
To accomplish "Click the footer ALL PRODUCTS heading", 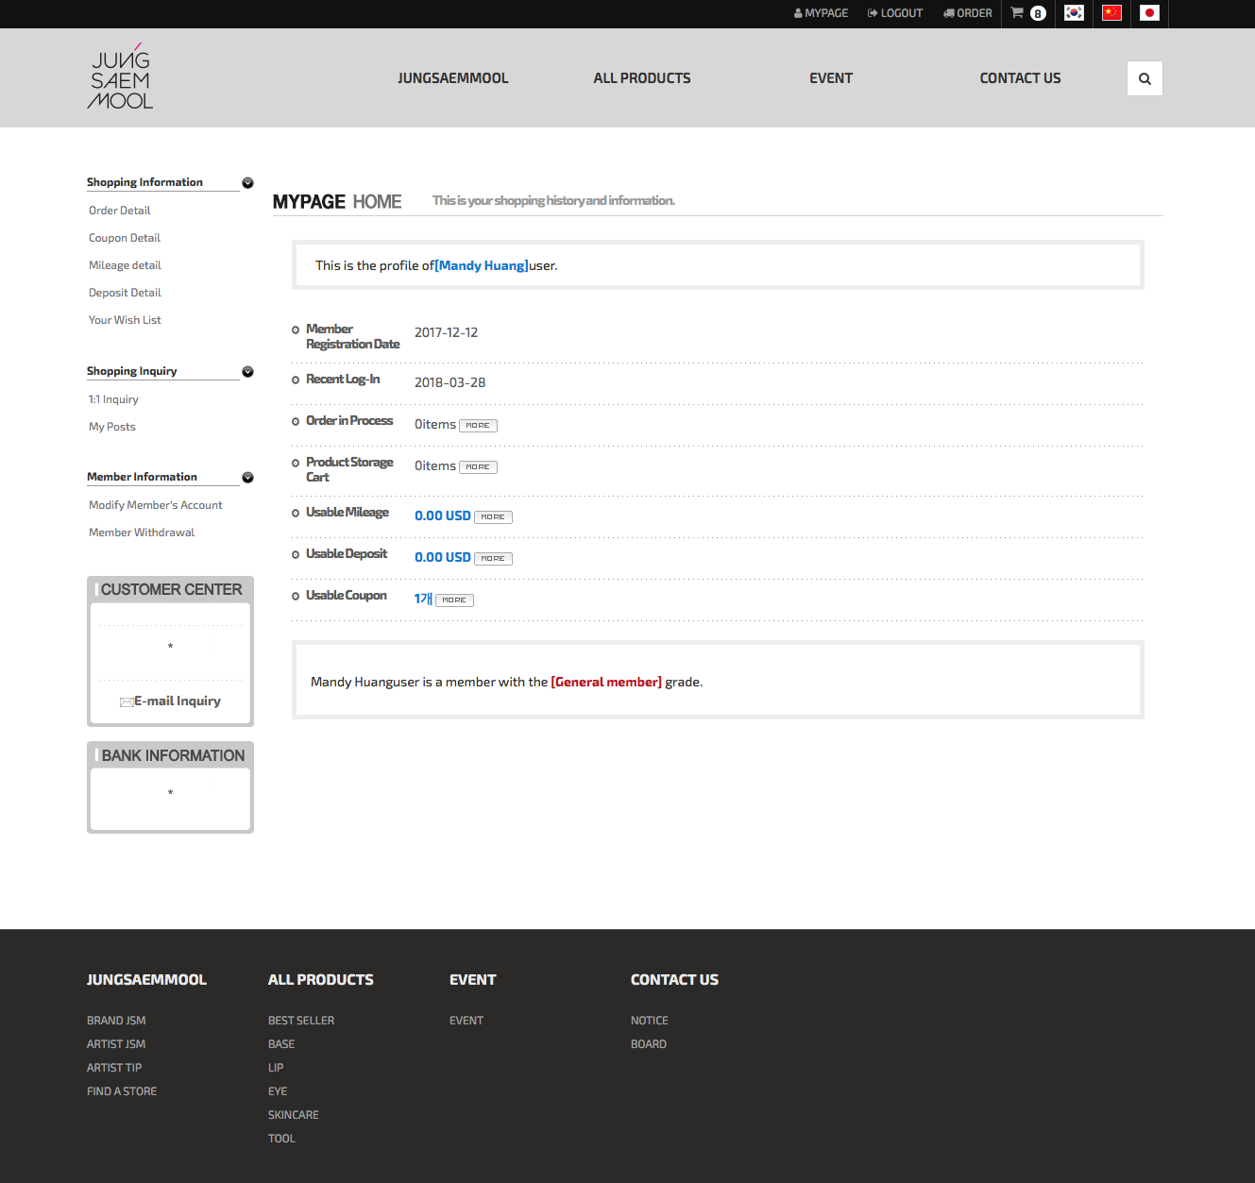I will click(321, 980).
